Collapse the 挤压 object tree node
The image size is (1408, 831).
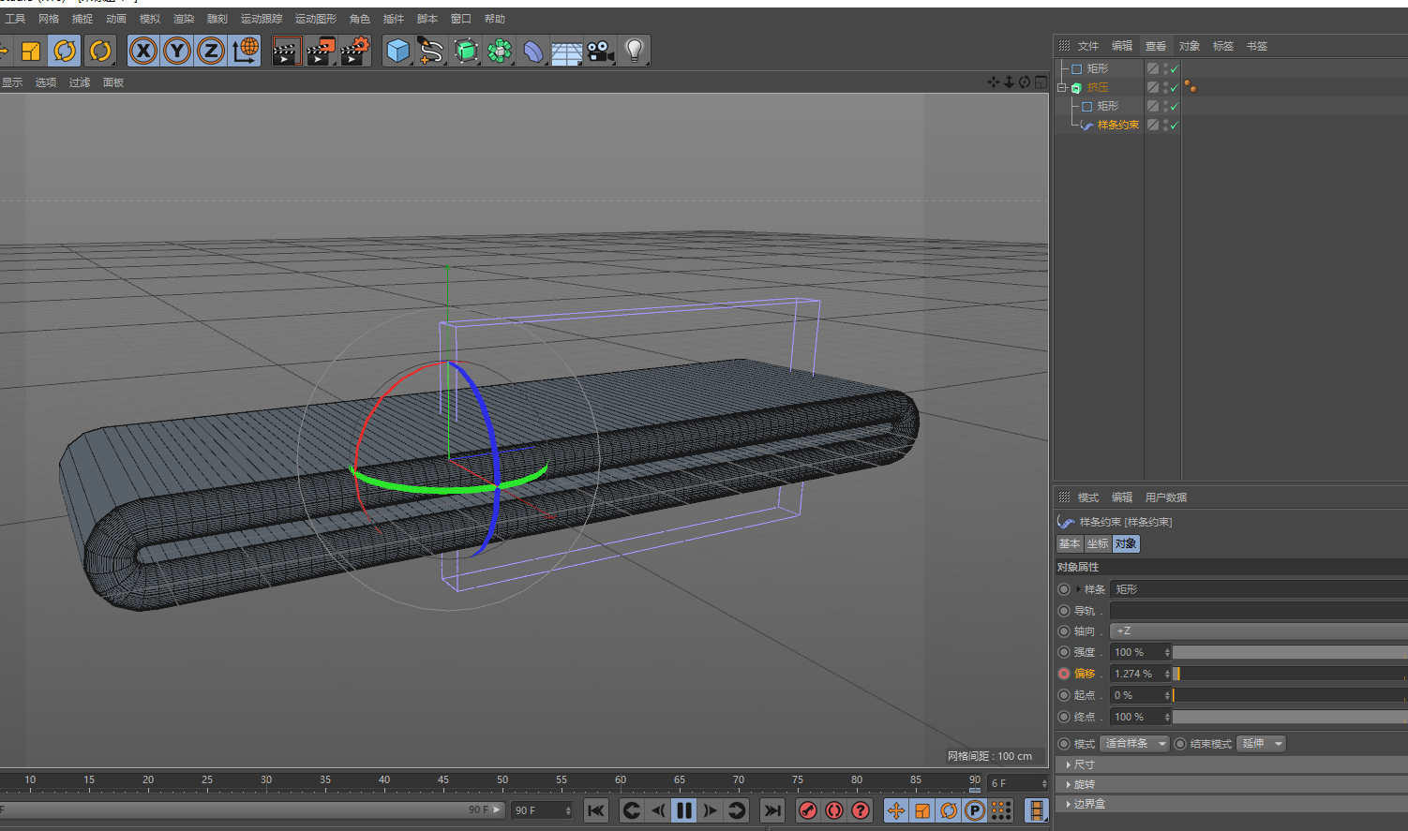point(1062,87)
